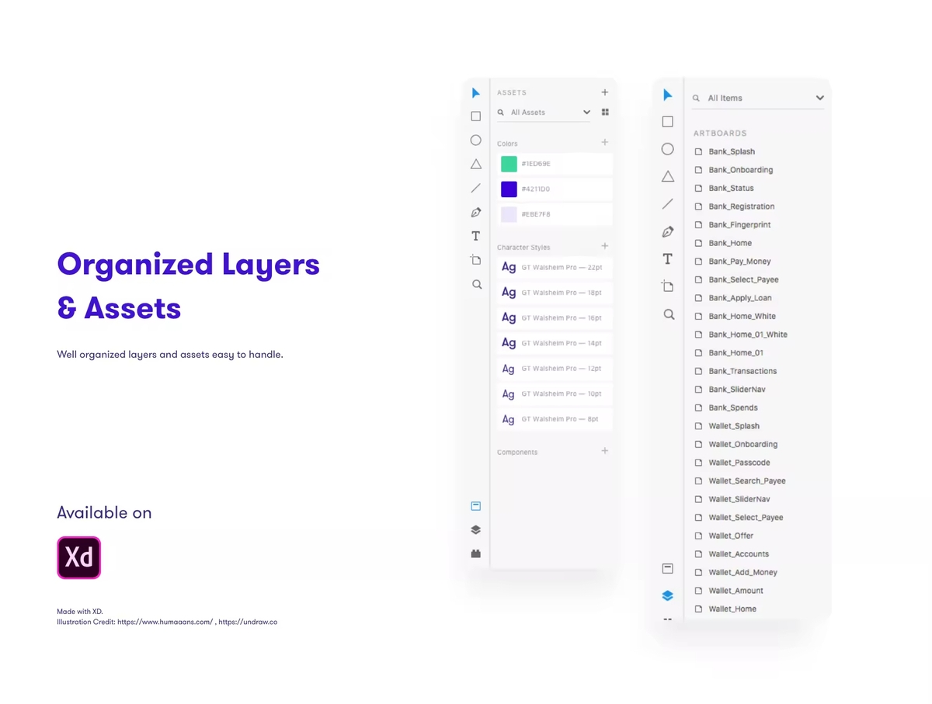Pick the Ellipse tool in left toolbar
The image size is (932, 704).
(x=476, y=140)
